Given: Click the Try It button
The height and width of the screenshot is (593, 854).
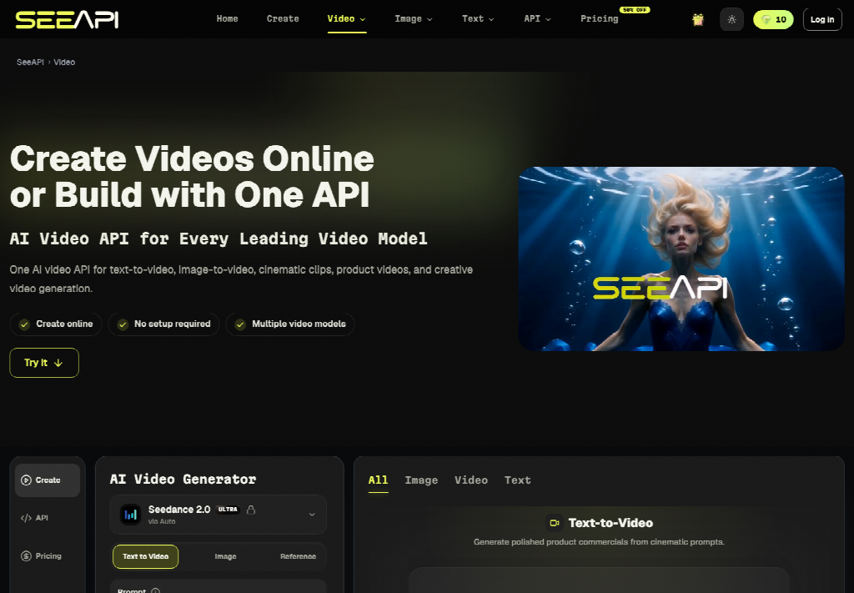Looking at the screenshot, I should click(x=44, y=363).
